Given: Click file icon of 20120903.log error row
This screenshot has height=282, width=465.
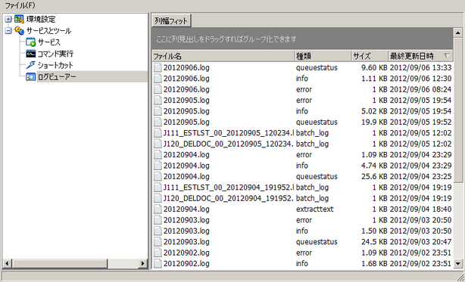Looking at the screenshot, I should 158,220.
